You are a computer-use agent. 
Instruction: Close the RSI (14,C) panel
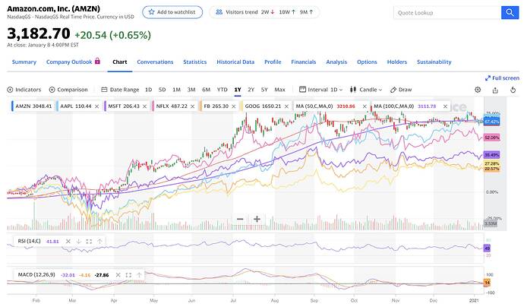click(68, 241)
